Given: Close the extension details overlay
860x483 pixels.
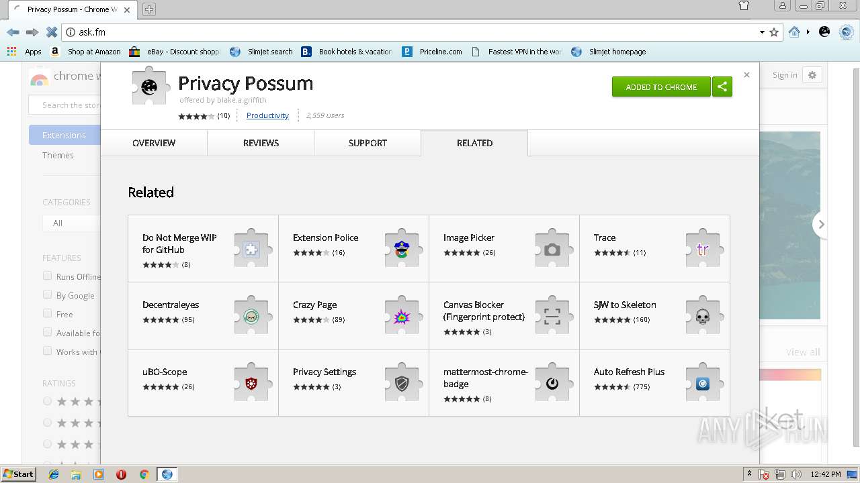Looking at the screenshot, I should pos(746,74).
